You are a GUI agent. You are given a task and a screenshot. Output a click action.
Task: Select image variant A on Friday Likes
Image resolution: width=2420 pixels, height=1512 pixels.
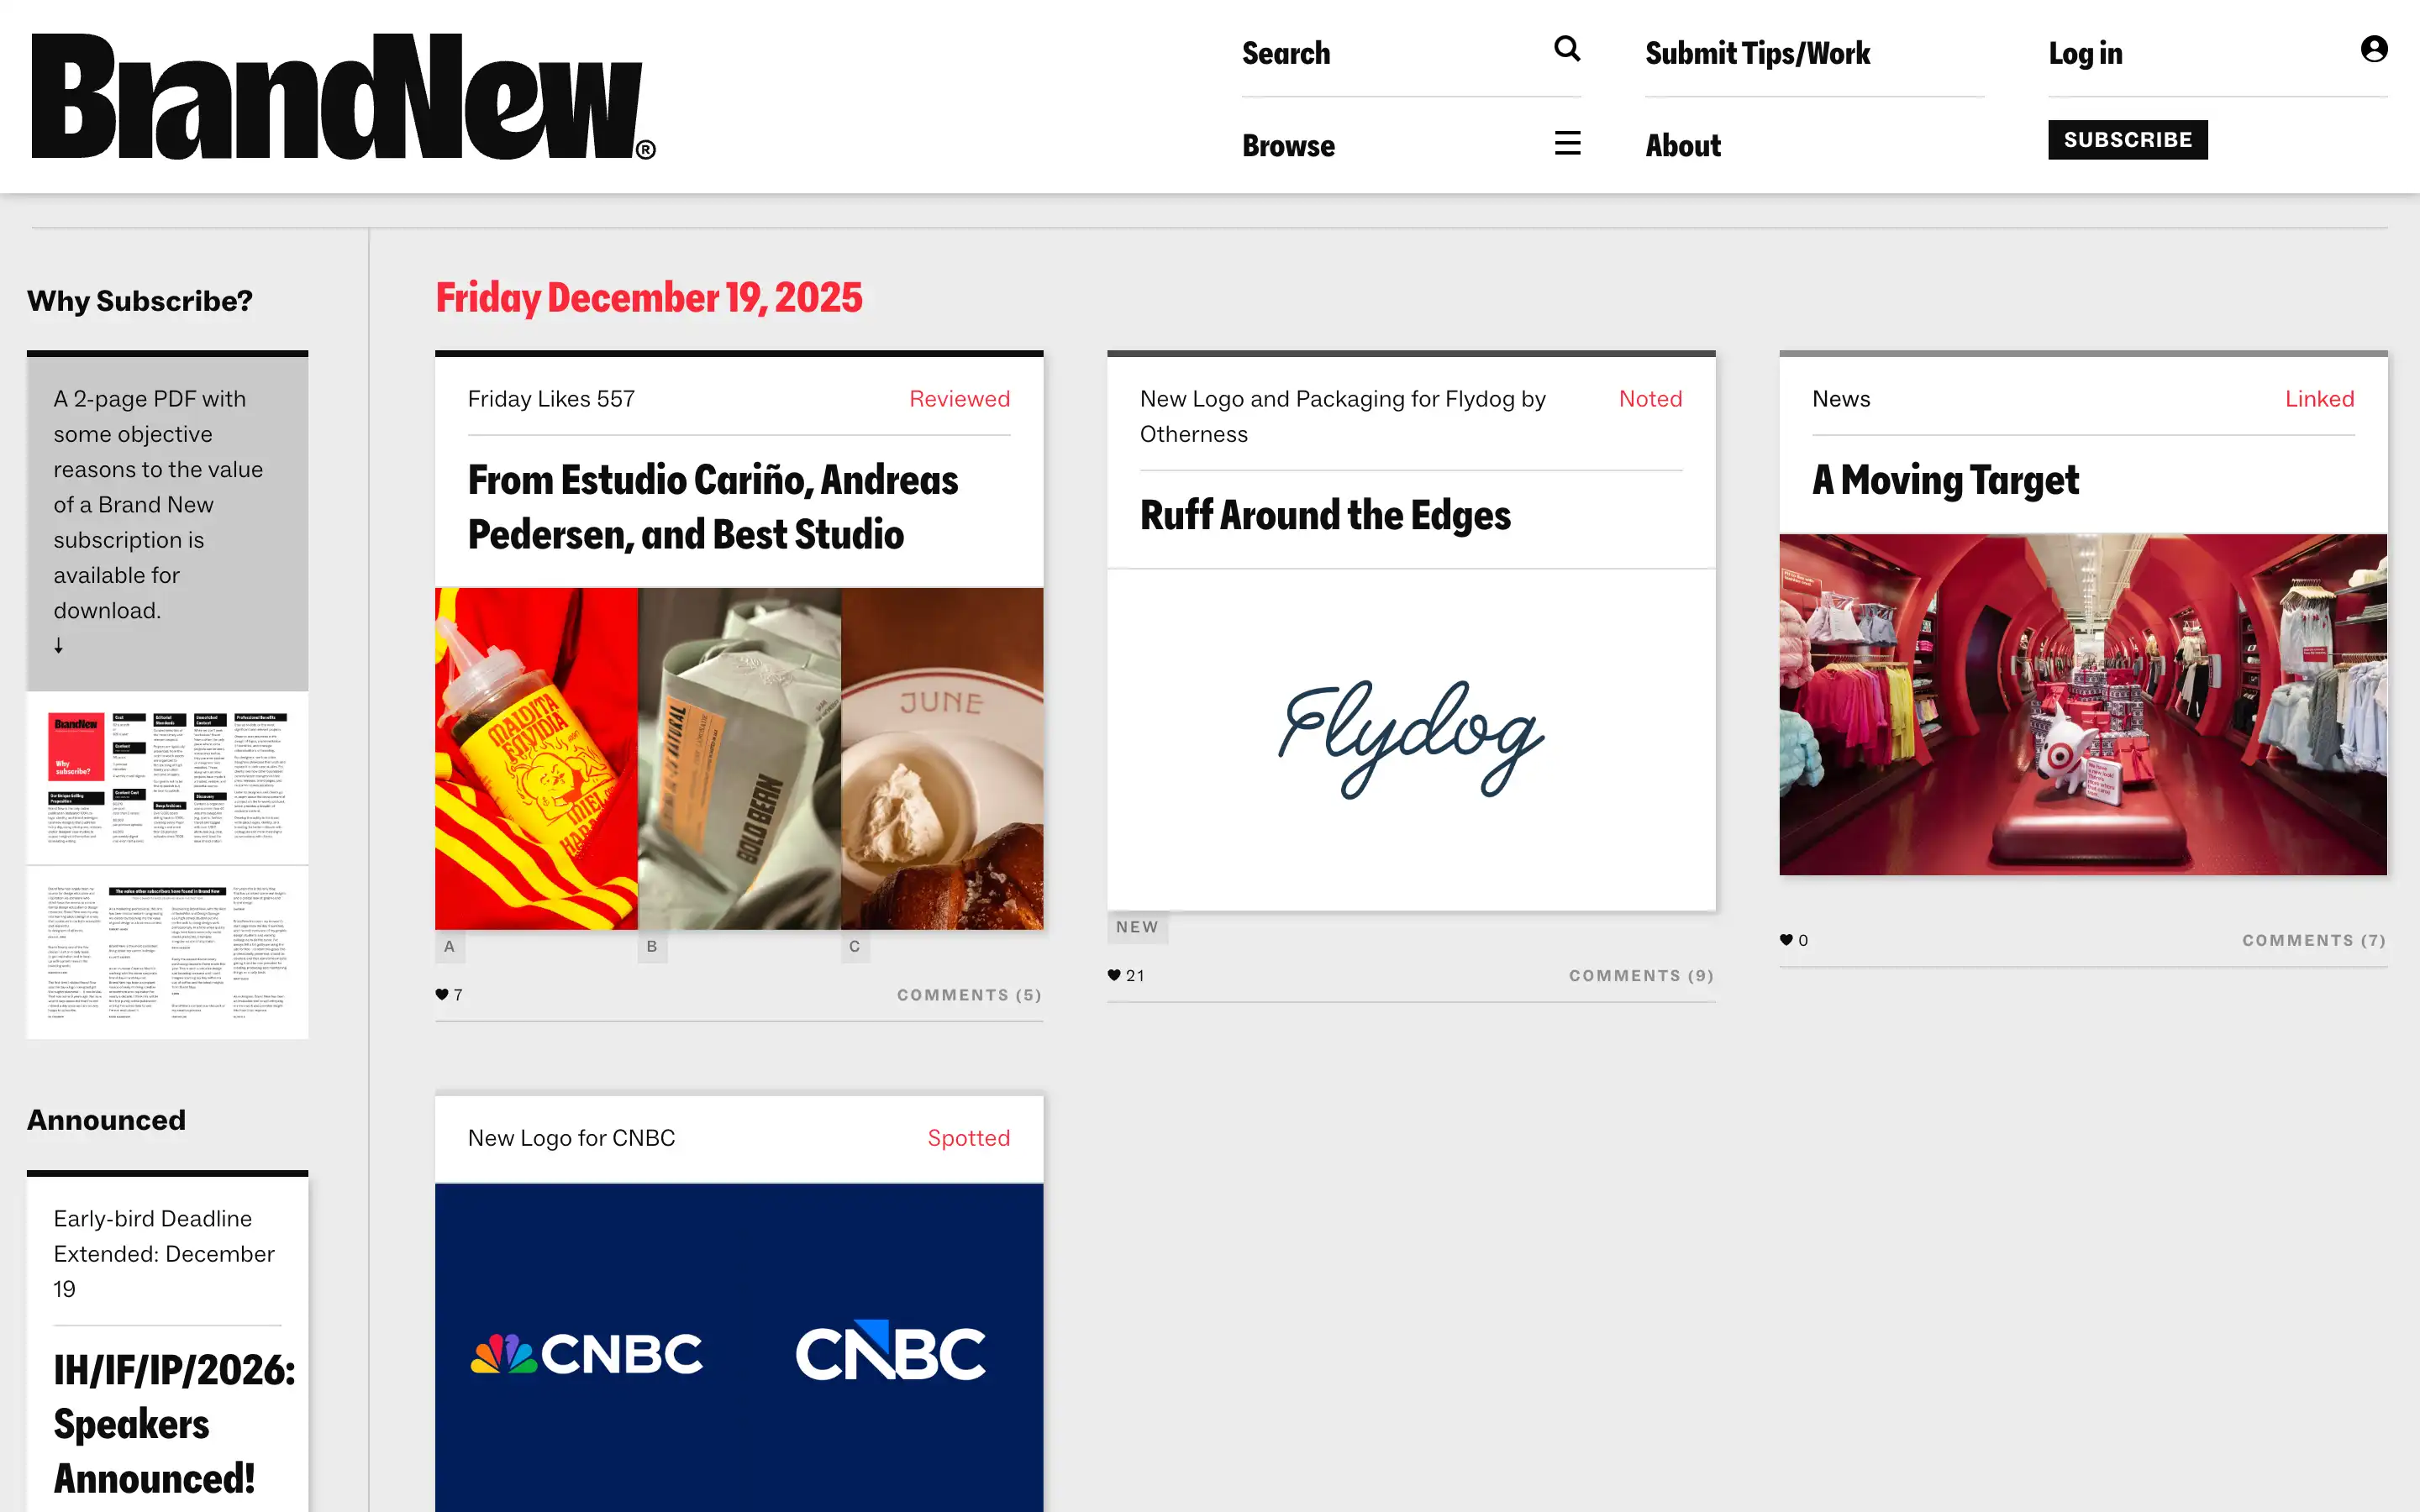449,945
